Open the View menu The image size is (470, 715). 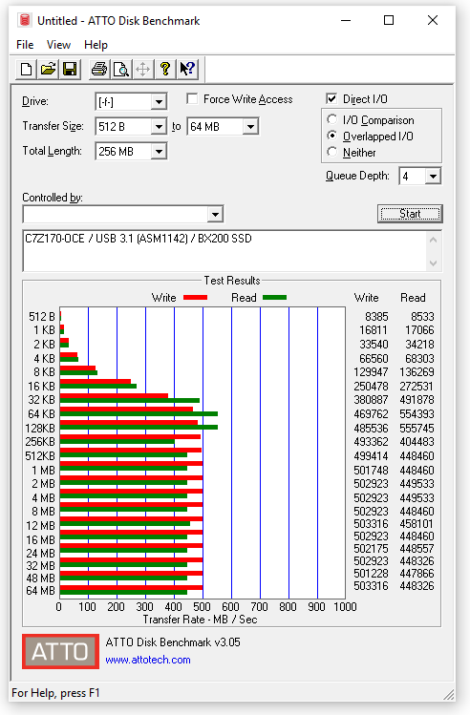(58, 45)
